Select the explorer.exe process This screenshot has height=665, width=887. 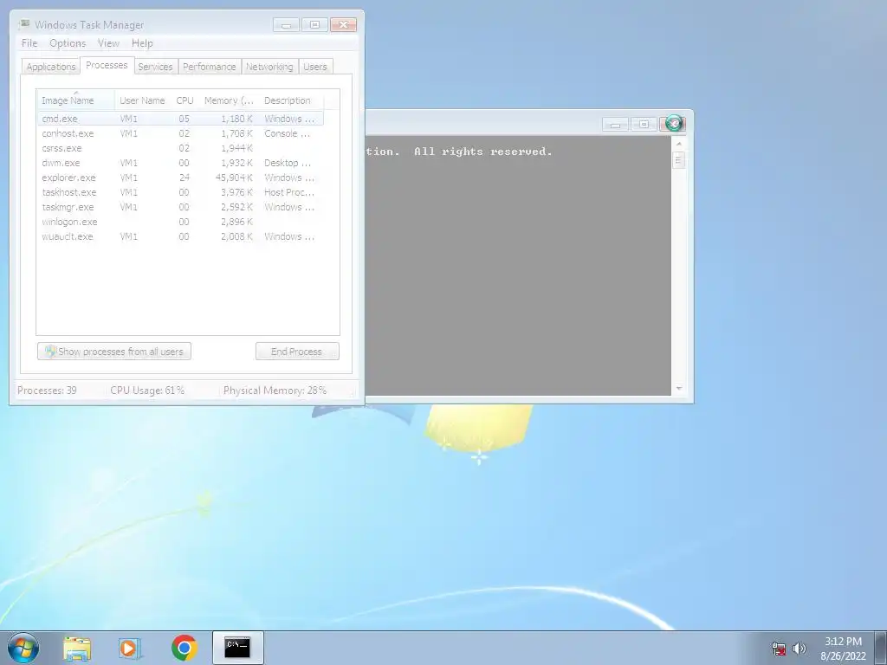(180, 178)
